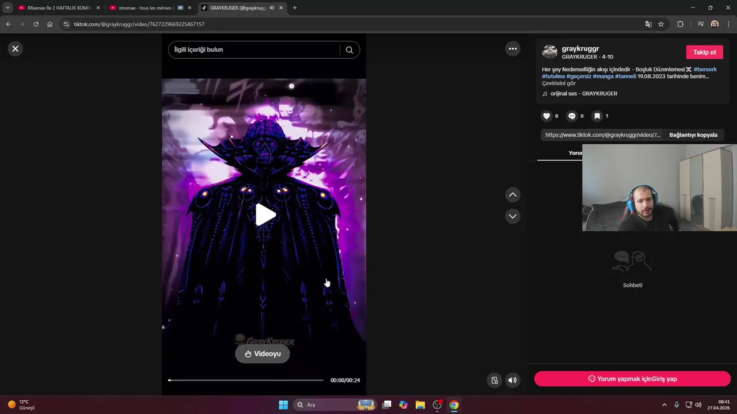Click the 'Videoyu' pill button on the video
The image size is (737, 414).
(x=263, y=354)
